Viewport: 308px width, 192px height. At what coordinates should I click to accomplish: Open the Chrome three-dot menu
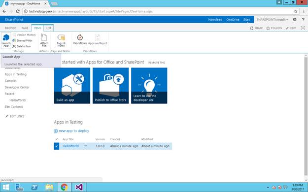304,11
